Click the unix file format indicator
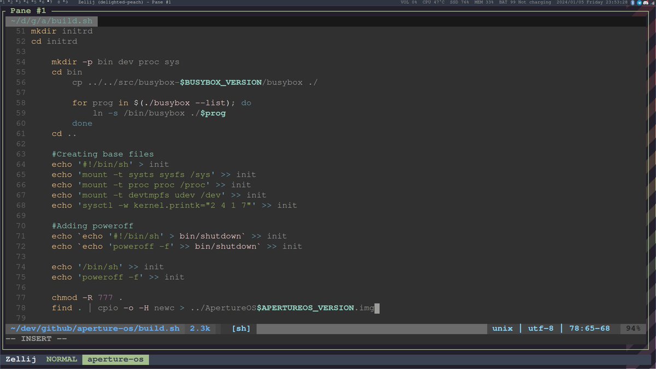 pos(502,329)
